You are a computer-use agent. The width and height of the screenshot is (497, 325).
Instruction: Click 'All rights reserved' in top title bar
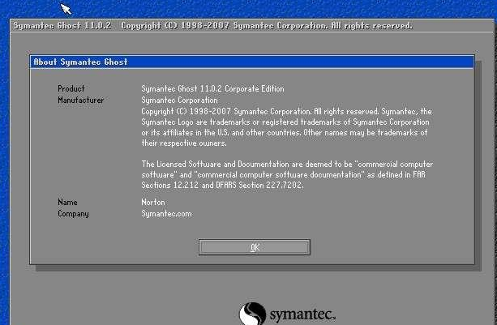coord(375,26)
